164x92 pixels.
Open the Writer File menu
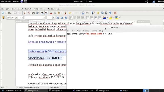pos(2,9)
